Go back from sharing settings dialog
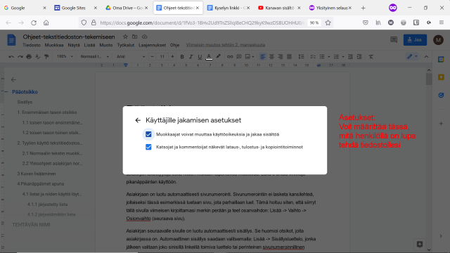The height and width of the screenshot is (253, 450). coord(138,120)
